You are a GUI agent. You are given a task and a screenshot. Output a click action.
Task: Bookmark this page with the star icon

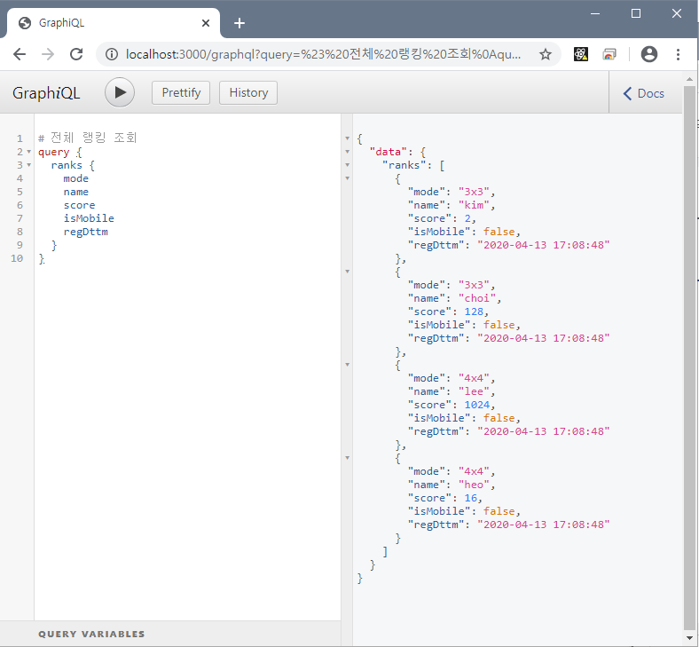[546, 54]
